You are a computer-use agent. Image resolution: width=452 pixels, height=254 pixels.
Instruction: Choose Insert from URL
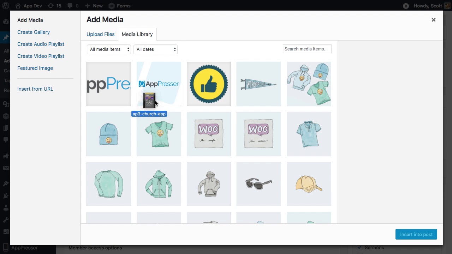pyautogui.click(x=35, y=89)
